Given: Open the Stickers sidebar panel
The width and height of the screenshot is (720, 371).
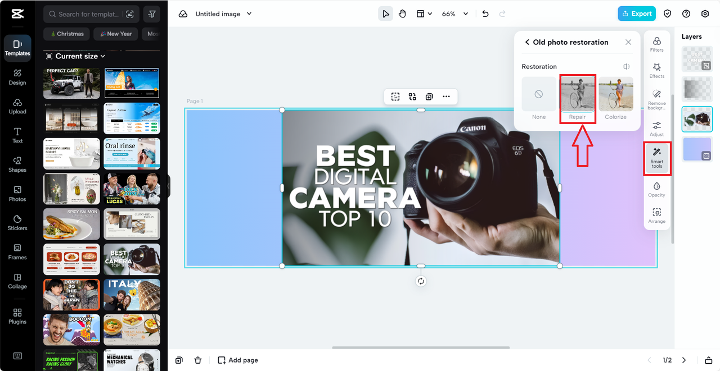Looking at the screenshot, I should [17, 223].
